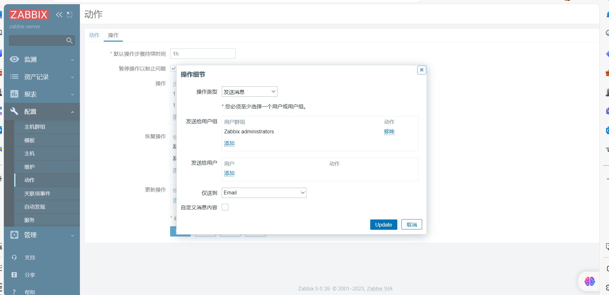Image resolution: width=609 pixels, height=295 pixels.
Task: Select 动作 in the sidebar submenu
Action: coord(47,180)
